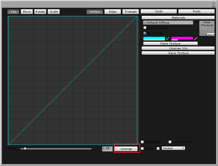
Task: Enable the Draw Texture checkbox
Action: pos(145,28)
